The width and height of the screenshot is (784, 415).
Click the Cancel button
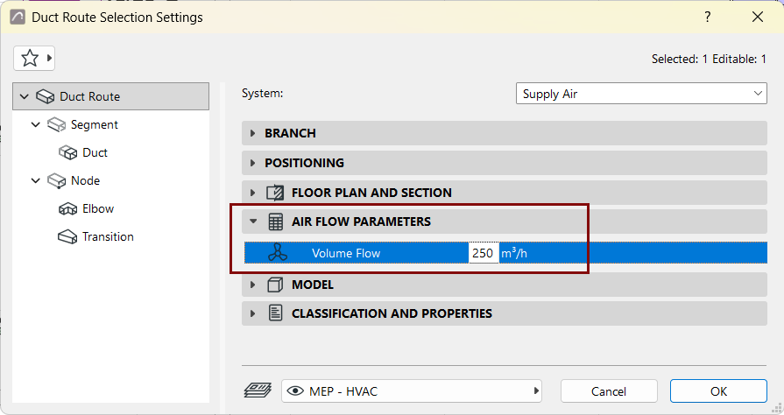609,391
